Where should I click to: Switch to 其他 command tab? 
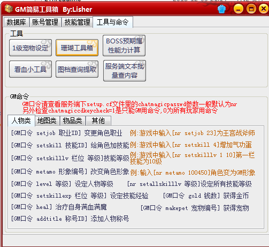click(x=98, y=121)
